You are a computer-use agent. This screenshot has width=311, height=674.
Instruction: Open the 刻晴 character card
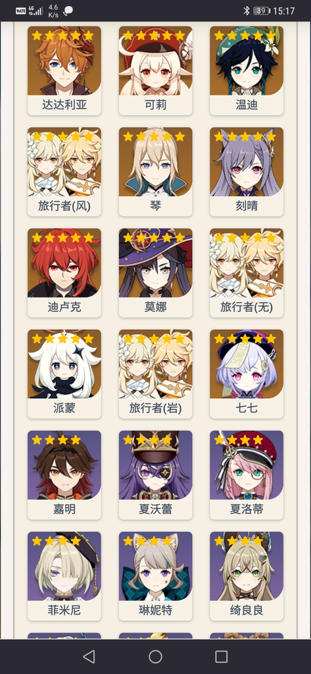(x=247, y=172)
